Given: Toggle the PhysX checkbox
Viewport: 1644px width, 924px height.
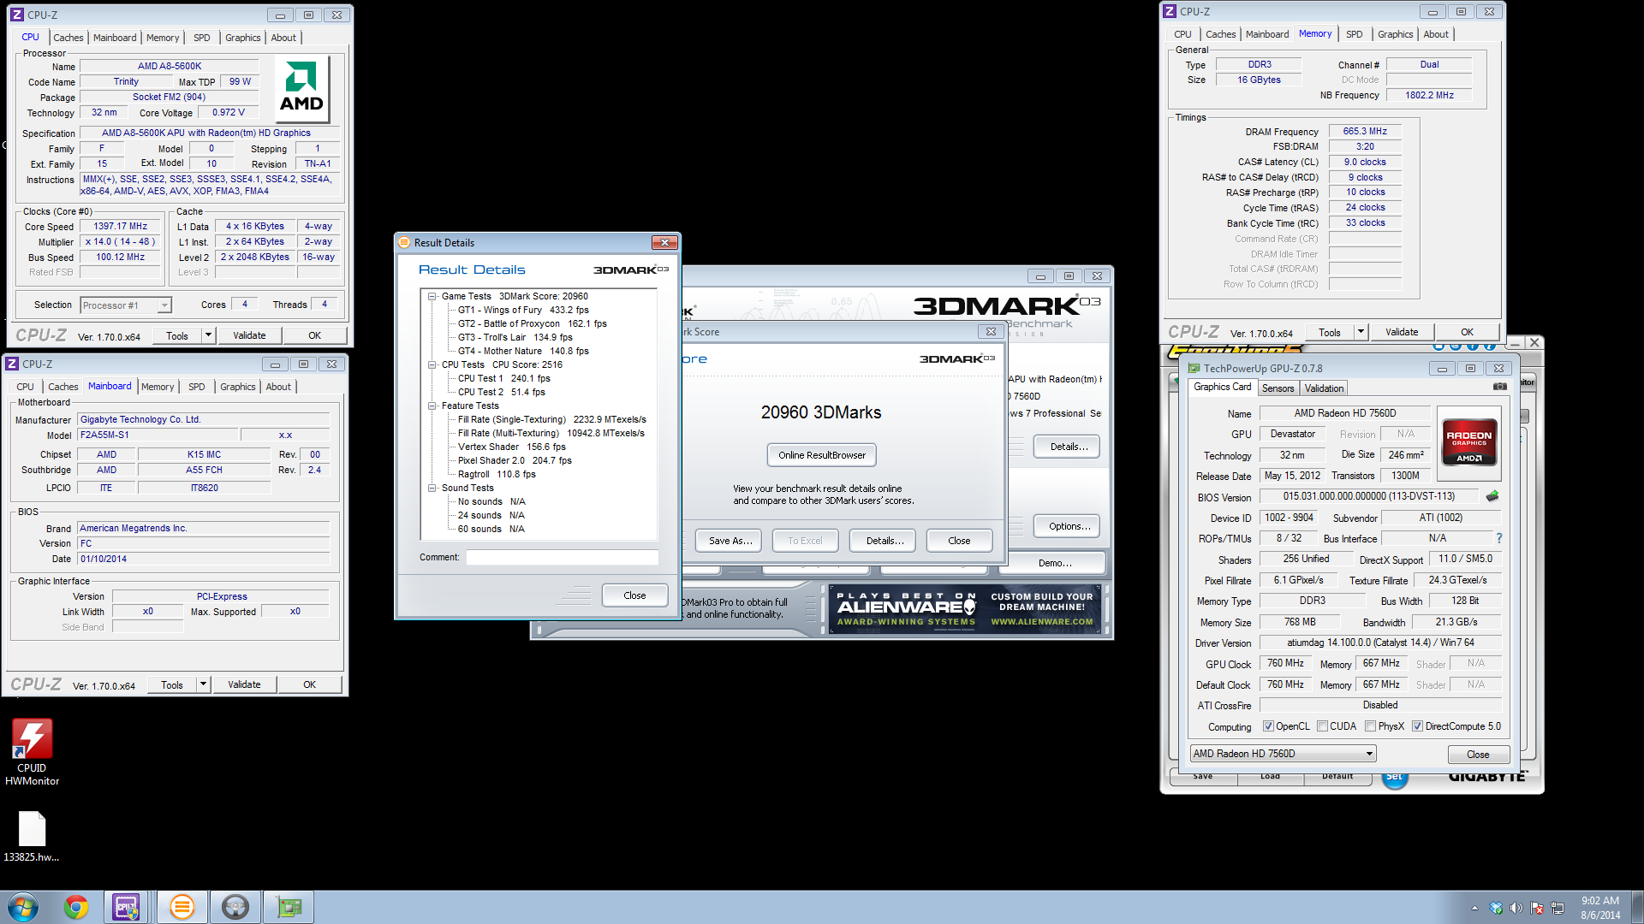Looking at the screenshot, I should (x=1370, y=726).
